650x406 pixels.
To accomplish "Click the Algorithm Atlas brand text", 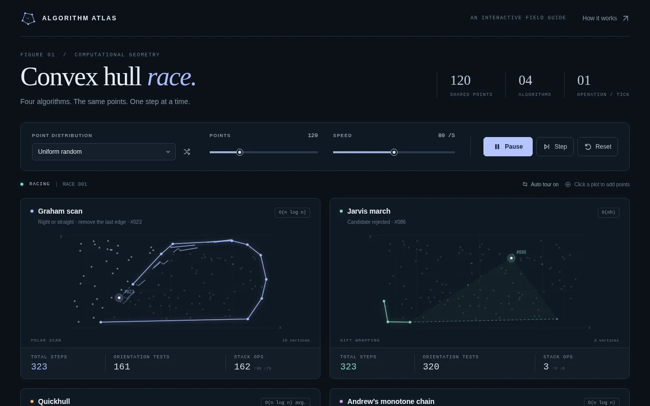I will click(x=79, y=18).
